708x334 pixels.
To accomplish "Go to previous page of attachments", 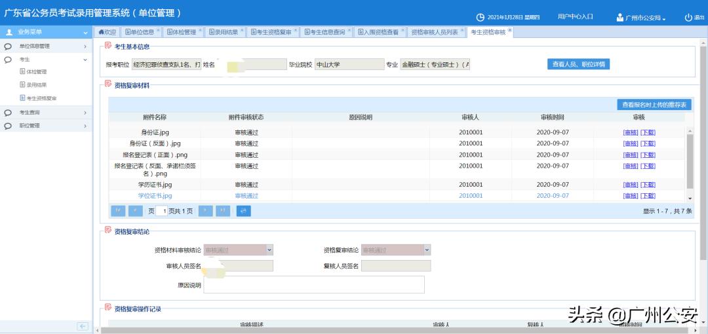I will tap(136, 211).
